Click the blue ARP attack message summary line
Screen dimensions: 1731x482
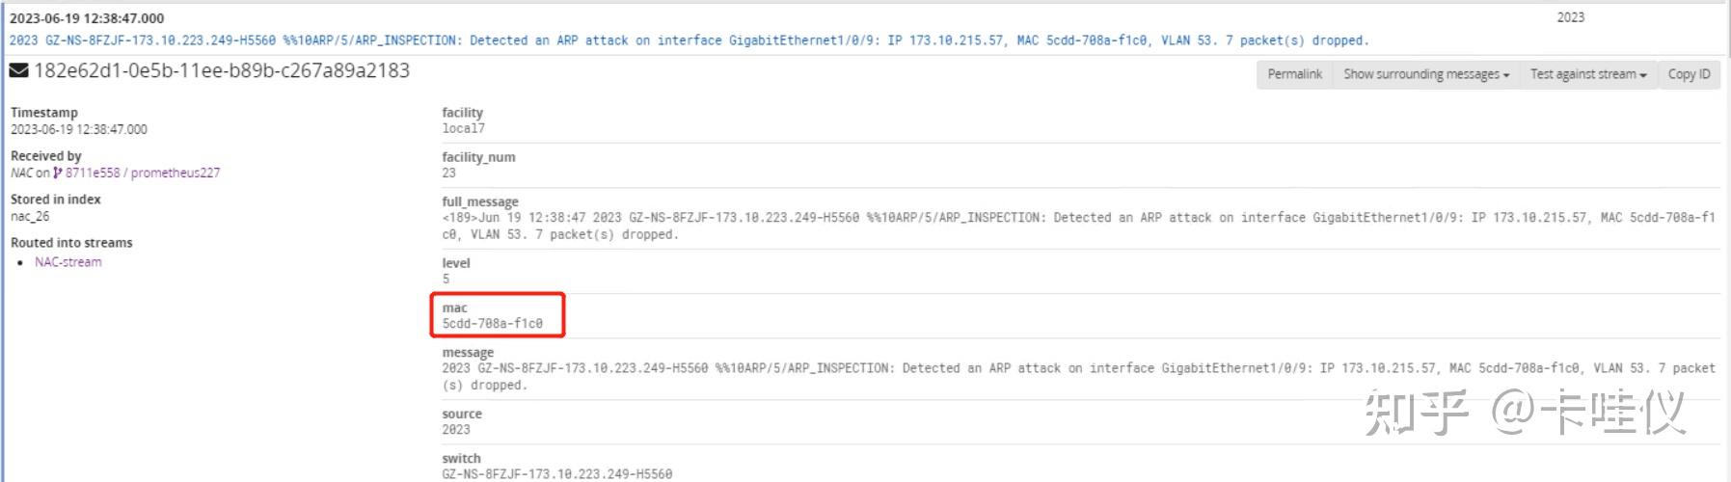pos(689,40)
